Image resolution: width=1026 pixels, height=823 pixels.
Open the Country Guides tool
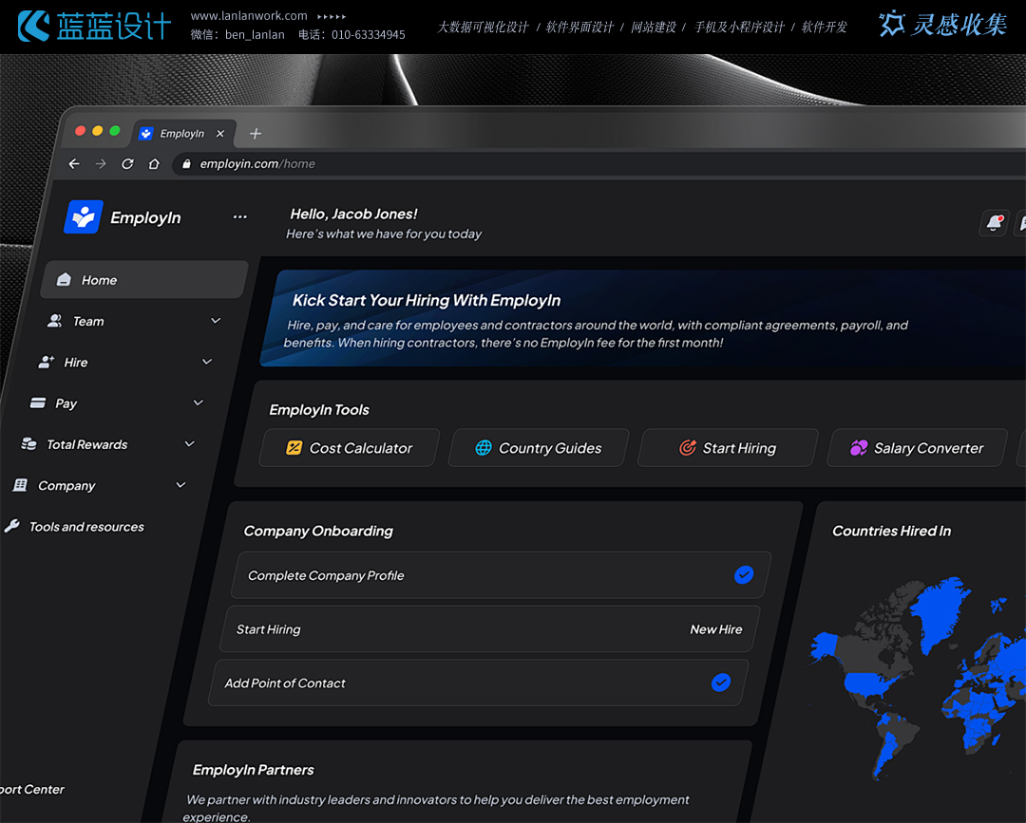(x=539, y=448)
